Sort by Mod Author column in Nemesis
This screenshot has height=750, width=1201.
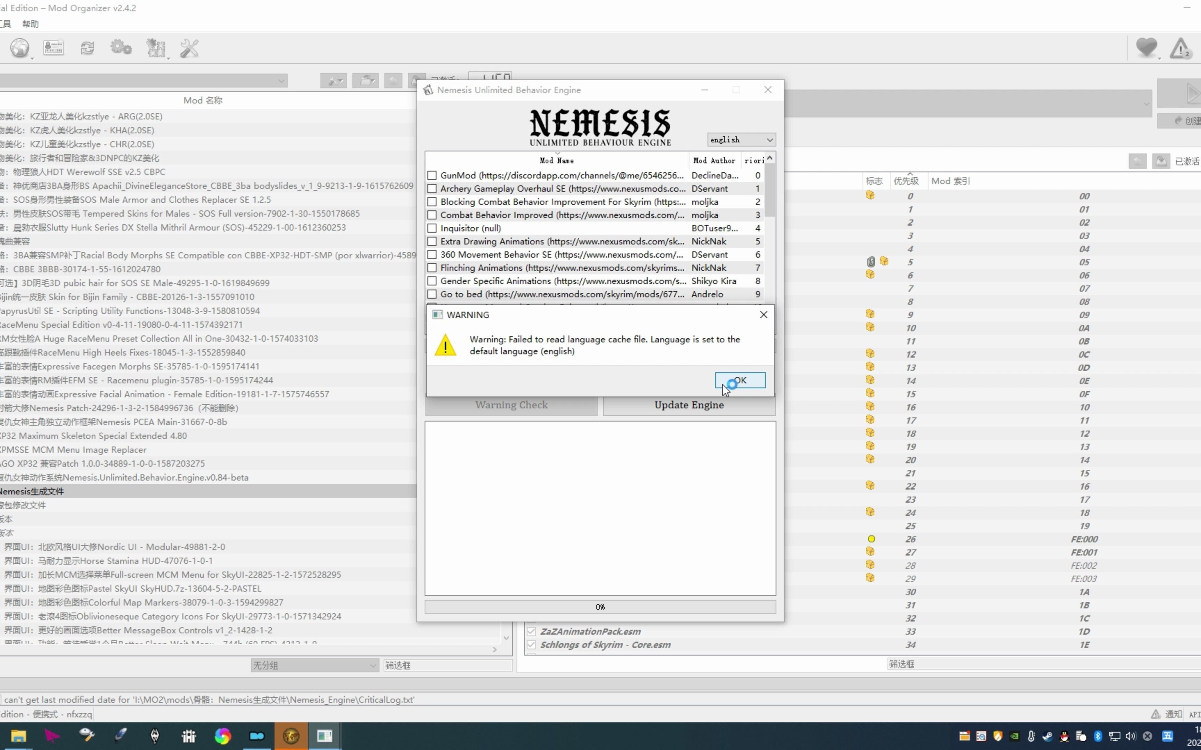(714, 160)
